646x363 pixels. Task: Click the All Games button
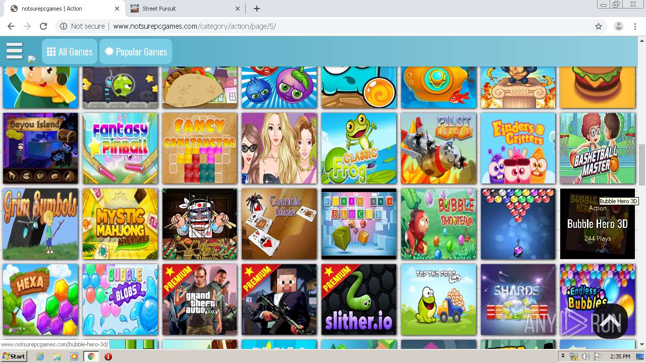pyautogui.click(x=70, y=52)
